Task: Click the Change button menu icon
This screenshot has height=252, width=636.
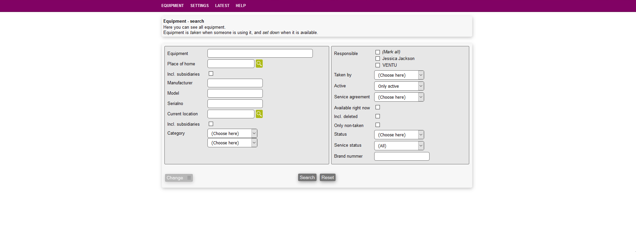Action: click(x=189, y=178)
